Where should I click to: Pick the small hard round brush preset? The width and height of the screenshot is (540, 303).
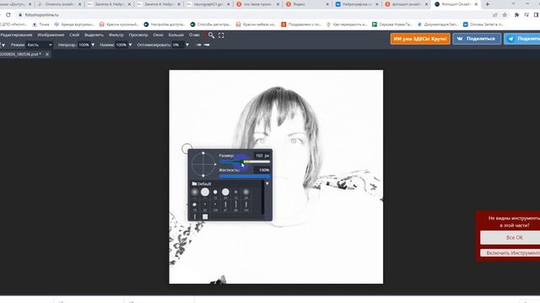coord(215,192)
